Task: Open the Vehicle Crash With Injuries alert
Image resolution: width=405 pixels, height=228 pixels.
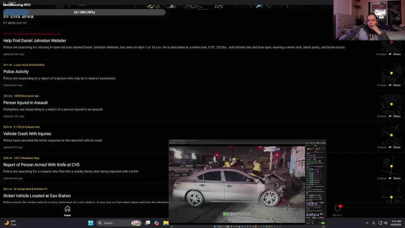Action: pyautogui.click(x=27, y=134)
